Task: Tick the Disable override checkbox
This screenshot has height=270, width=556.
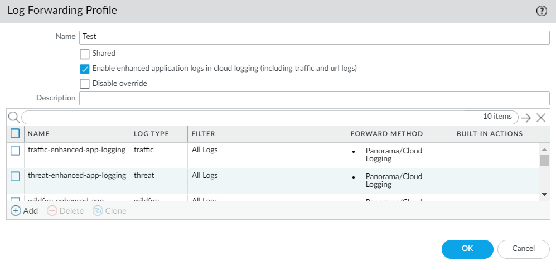Action: (85, 84)
